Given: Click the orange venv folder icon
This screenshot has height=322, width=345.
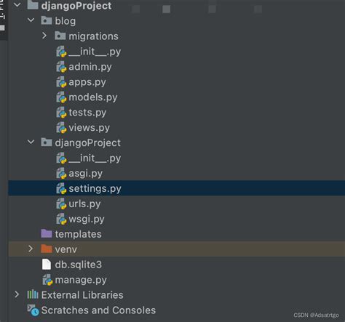Looking at the screenshot, I should (x=47, y=249).
